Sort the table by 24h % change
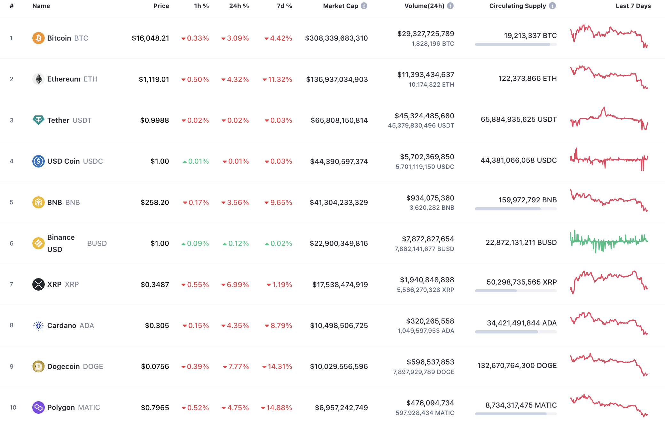The width and height of the screenshot is (665, 422). tap(239, 5)
